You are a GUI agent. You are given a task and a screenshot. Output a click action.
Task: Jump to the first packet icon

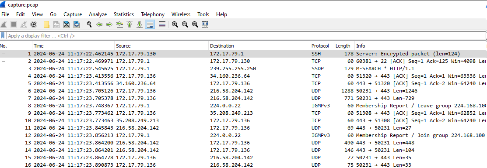point(130,24)
